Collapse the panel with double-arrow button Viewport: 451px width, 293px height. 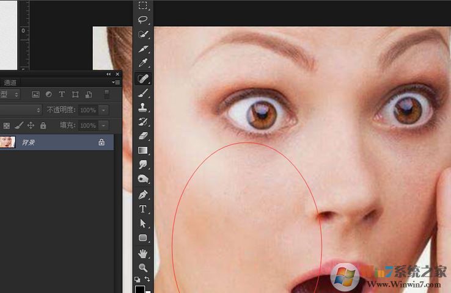coord(109,74)
